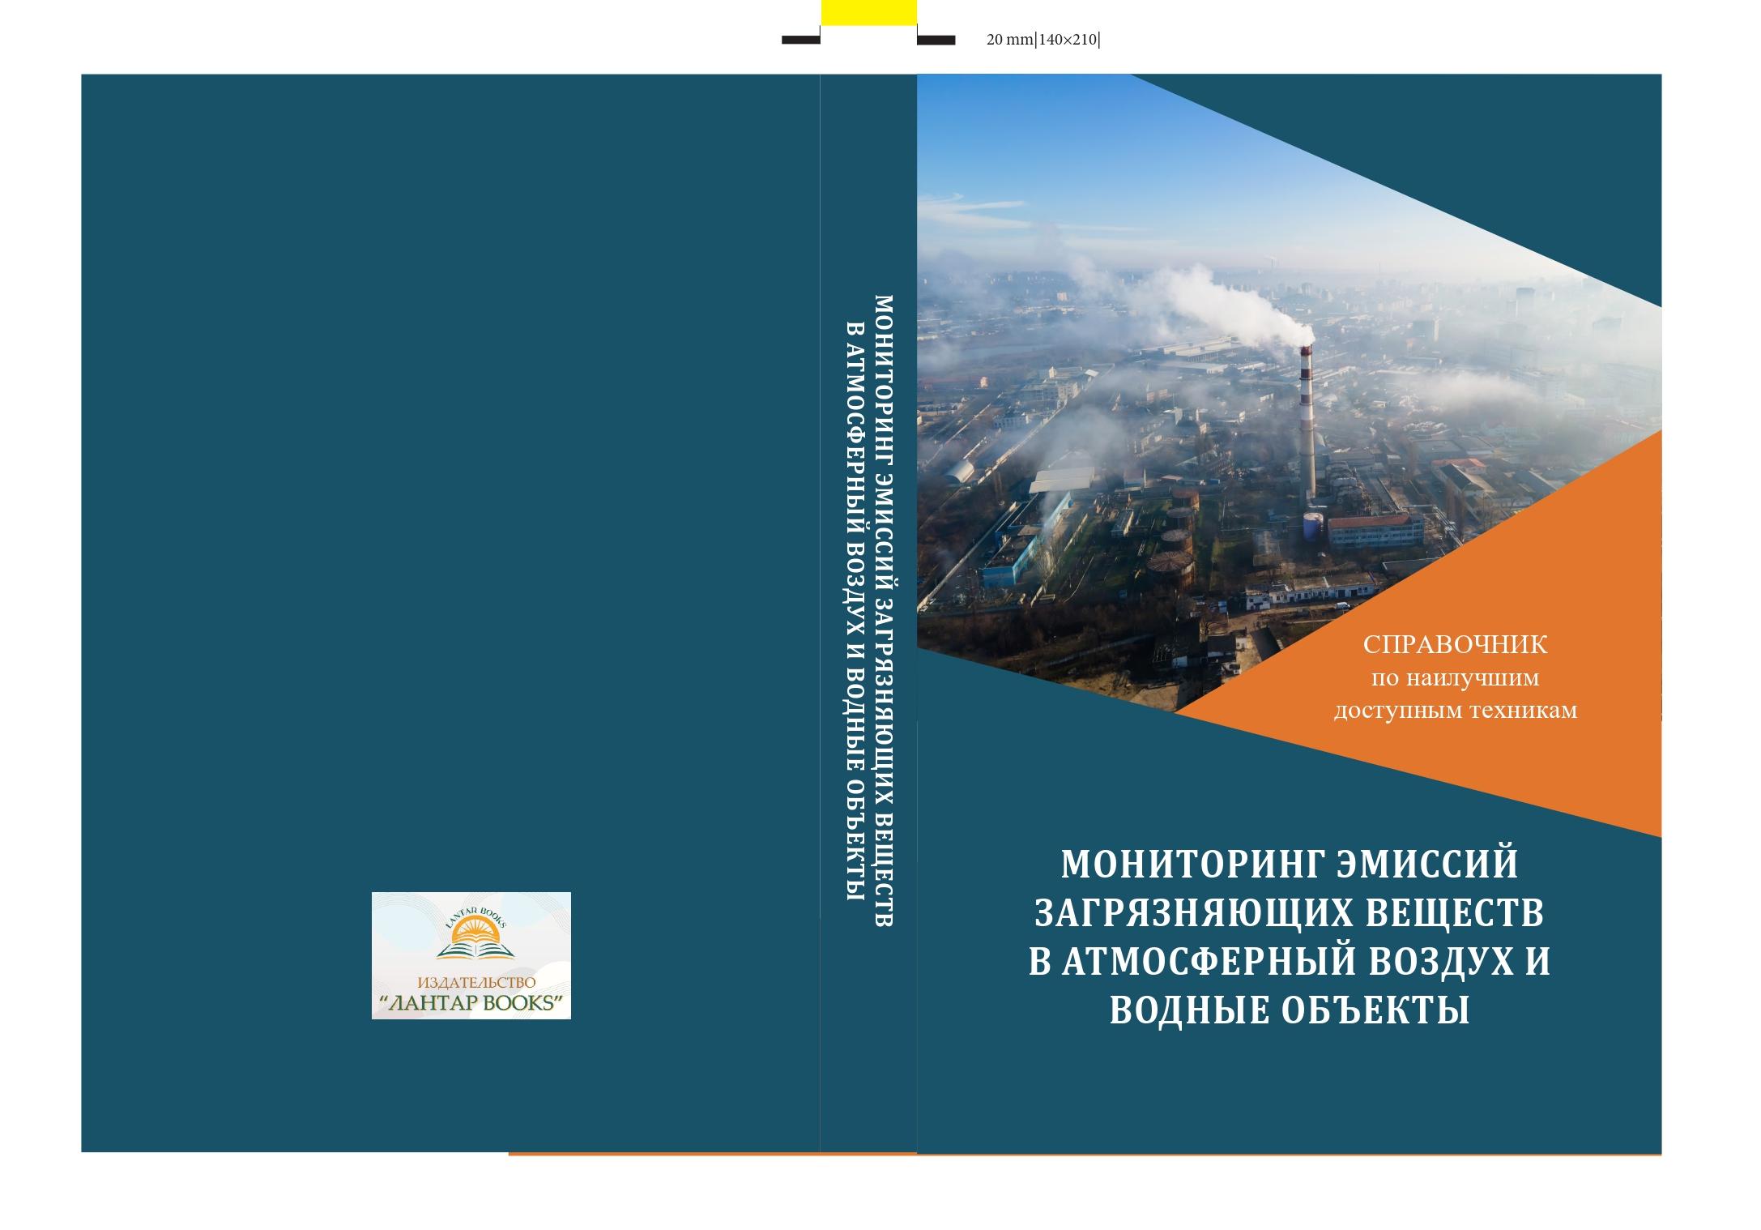Click the 'ВОДНЫЕ ОБЪЕКТЫ' line of the front title

[x=1290, y=1010]
